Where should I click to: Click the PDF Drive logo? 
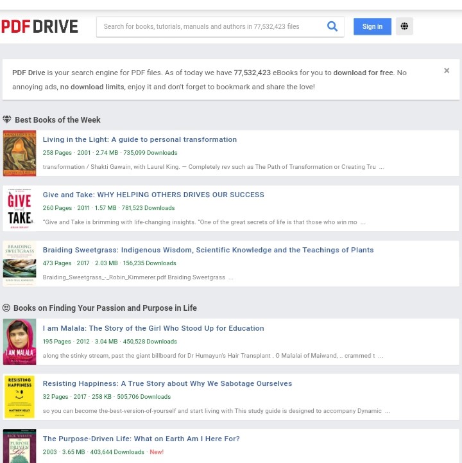pyautogui.click(x=40, y=26)
